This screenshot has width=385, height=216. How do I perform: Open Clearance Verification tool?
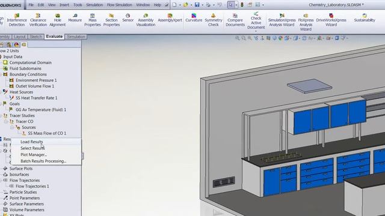pos(38,20)
